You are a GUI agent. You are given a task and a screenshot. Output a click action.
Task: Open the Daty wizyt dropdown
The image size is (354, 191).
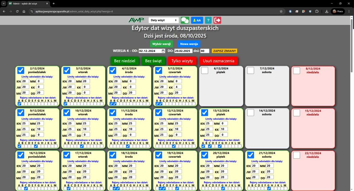point(163,20)
